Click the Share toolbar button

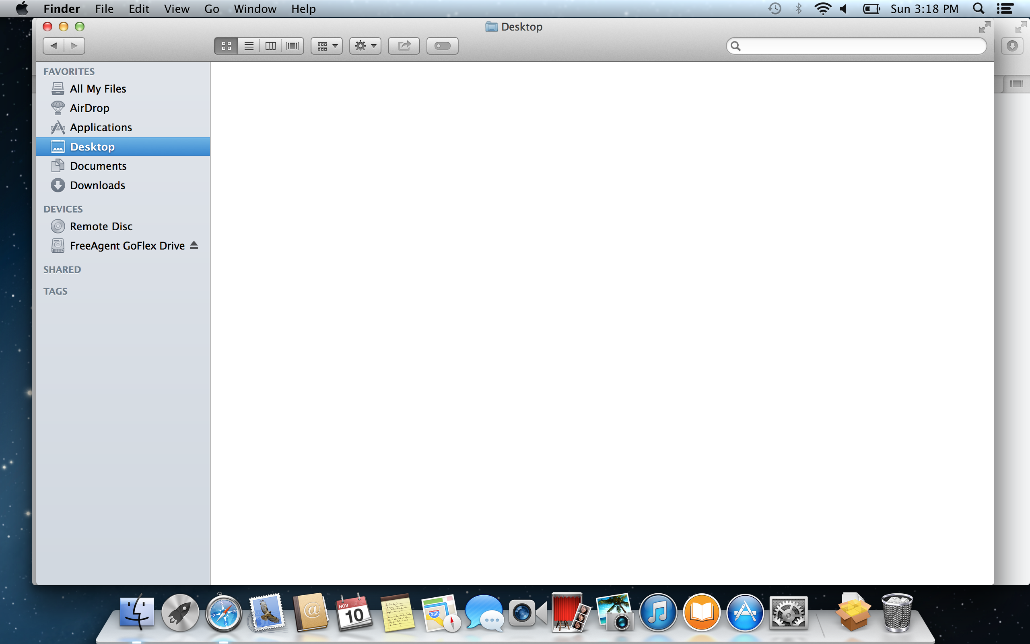[x=404, y=45]
